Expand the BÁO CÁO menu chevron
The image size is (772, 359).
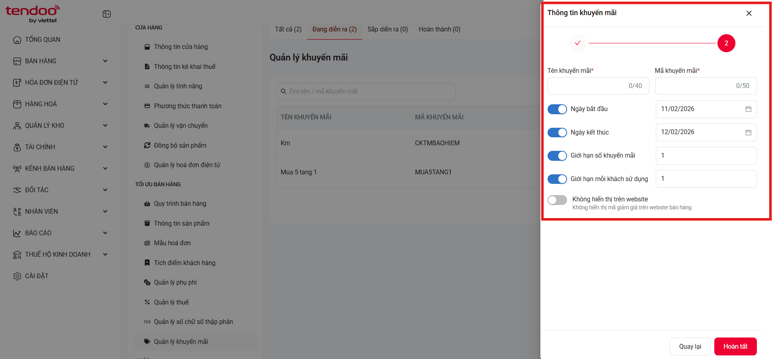point(105,233)
